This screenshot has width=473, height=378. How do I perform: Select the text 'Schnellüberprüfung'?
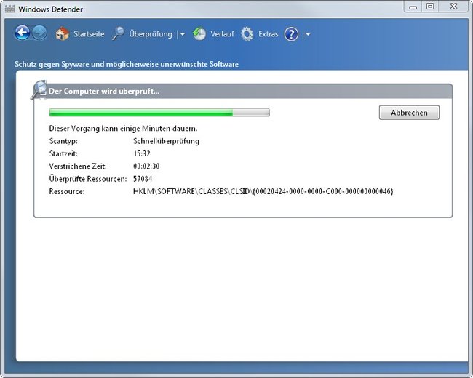[x=166, y=141]
